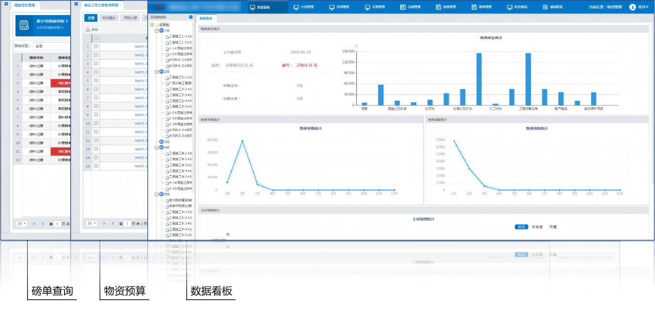The image size is (655, 310).
Task: Toggle the select-all header checkbox
Action: pyautogui.click(x=96, y=38)
